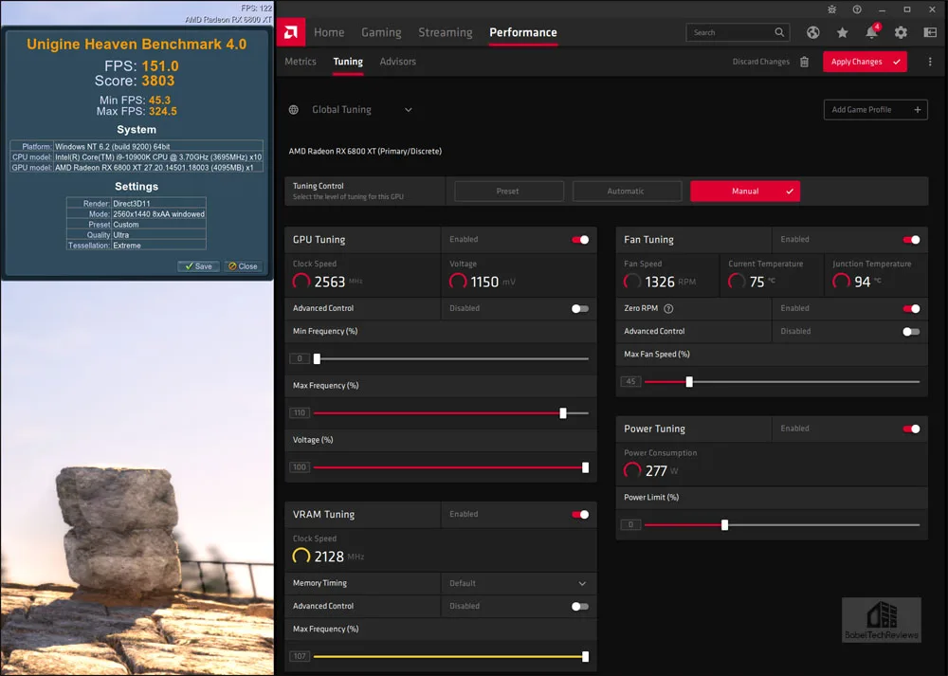948x676 pixels.
Task: Click the Max Fan Speed value box 45
Action: [630, 381]
